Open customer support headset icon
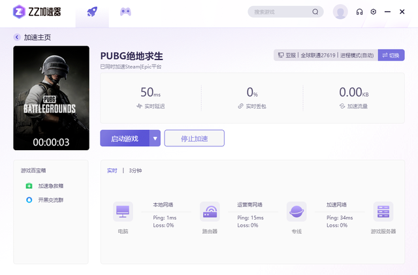The width and height of the screenshot is (418, 275). (x=359, y=12)
